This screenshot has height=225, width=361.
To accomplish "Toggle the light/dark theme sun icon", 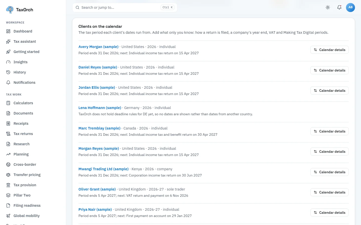I will [328, 7].
